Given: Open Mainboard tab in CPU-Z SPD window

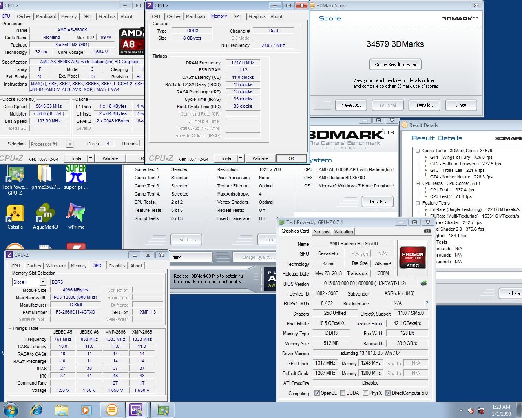Looking at the screenshot, I should (56, 266).
